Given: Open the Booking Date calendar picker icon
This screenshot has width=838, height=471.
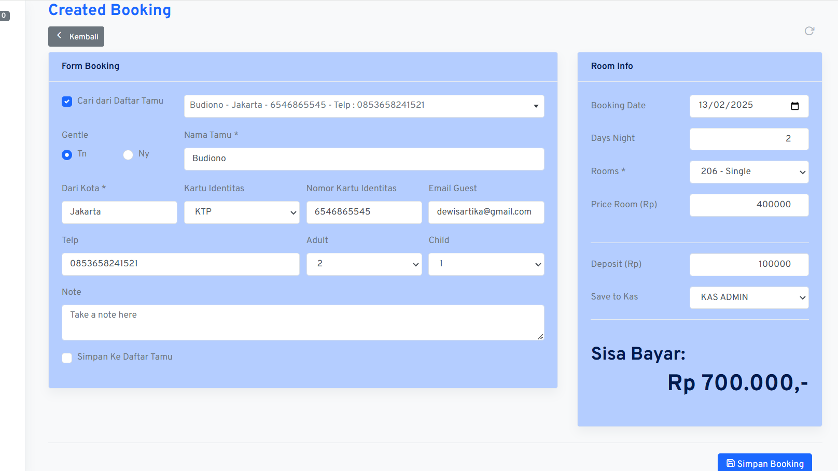Looking at the screenshot, I should pos(794,106).
